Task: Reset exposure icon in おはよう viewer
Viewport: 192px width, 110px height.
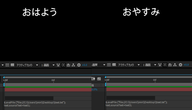Action: (79, 65)
